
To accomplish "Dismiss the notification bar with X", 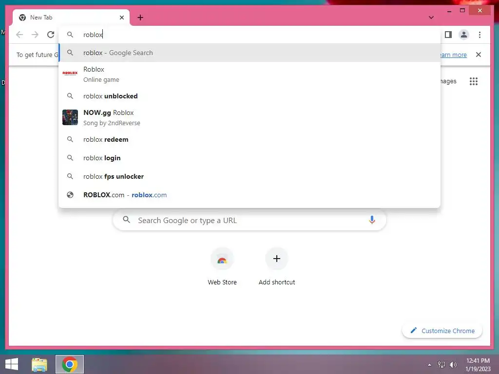I will (479, 55).
